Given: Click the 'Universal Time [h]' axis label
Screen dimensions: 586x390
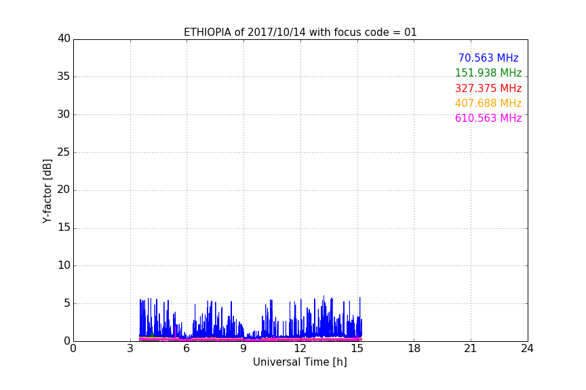Looking at the screenshot, I should coord(300,362).
